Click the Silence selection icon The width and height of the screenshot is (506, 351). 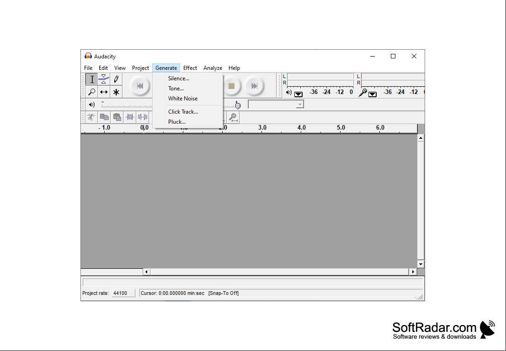pos(142,117)
